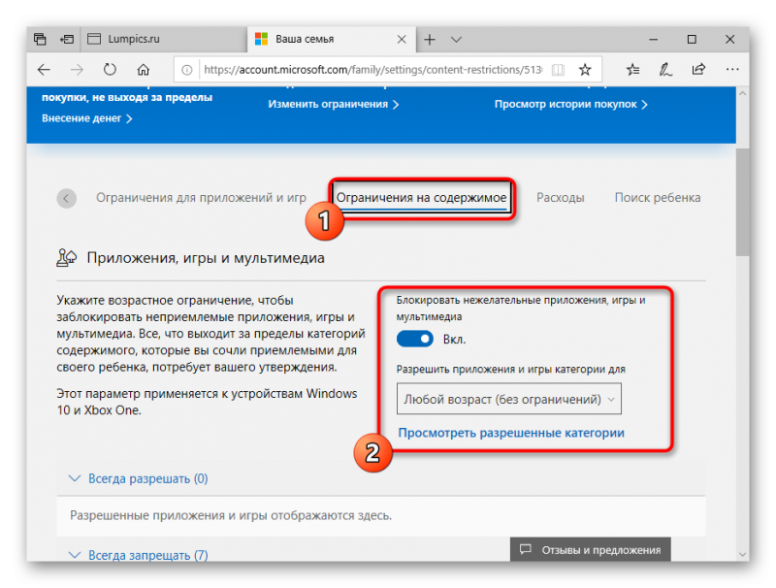This screenshot has width=776, height=588.
Task: Open Reading view book icon
Action: [558, 70]
